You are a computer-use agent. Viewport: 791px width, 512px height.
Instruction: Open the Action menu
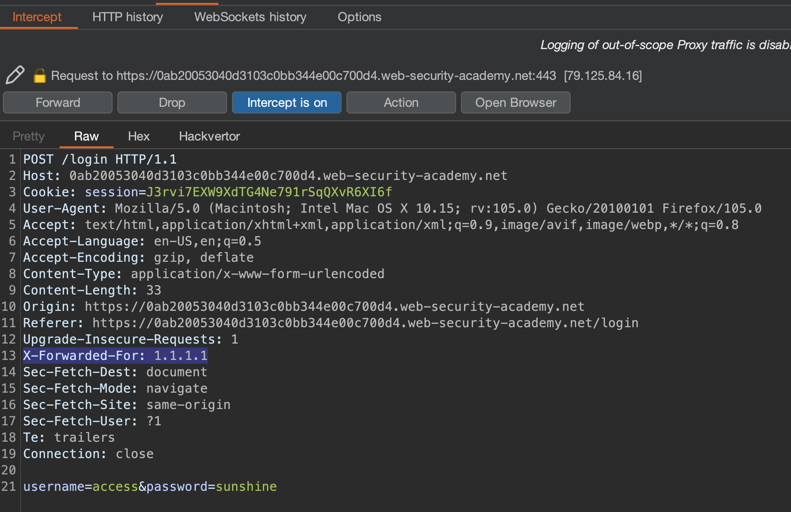coord(401,102)
